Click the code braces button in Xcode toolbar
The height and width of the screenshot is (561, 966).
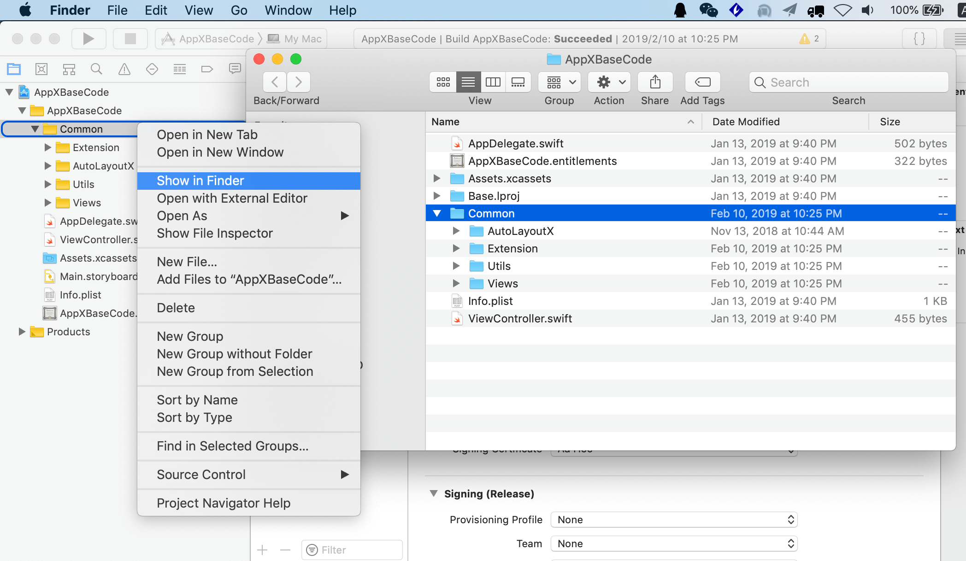click(x=919, y=39)
